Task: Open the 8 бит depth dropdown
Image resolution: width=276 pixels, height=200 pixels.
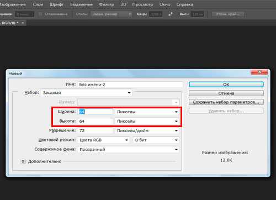Action: pos(156,140)
